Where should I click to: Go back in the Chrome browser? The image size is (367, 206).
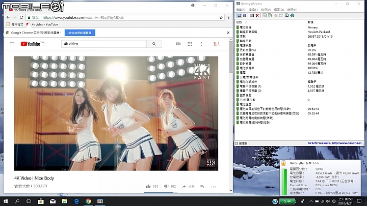coord(8,17)
